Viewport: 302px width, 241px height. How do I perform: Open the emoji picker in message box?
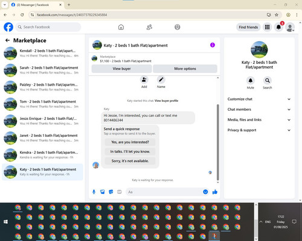point(205,192)
